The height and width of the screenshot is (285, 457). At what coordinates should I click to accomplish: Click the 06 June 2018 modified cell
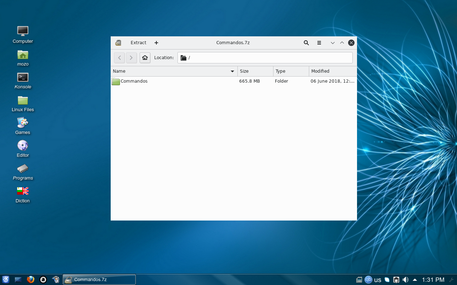pos(332,81)
